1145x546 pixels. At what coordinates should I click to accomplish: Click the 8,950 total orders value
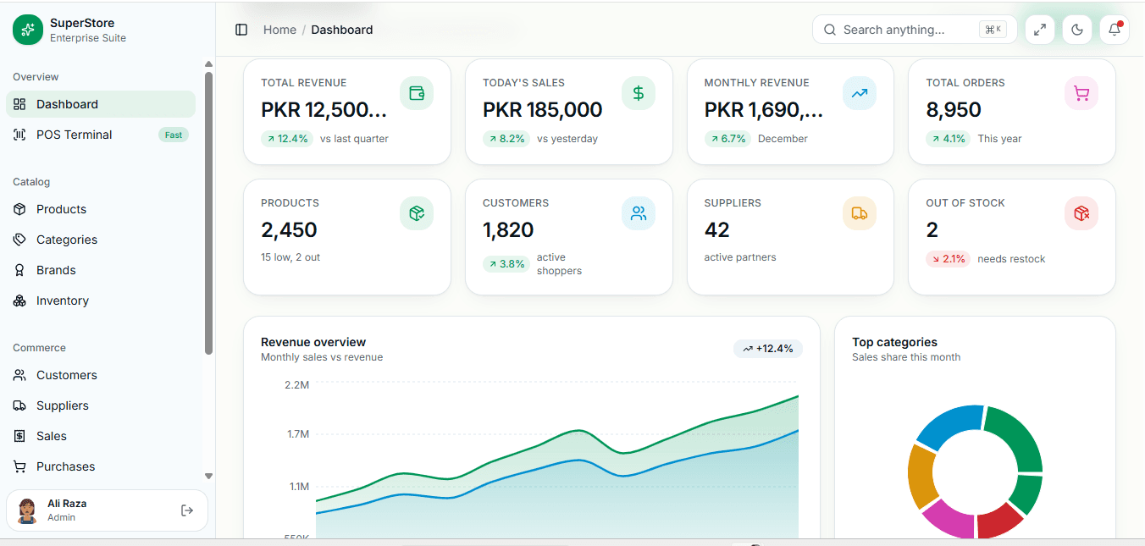954,110
